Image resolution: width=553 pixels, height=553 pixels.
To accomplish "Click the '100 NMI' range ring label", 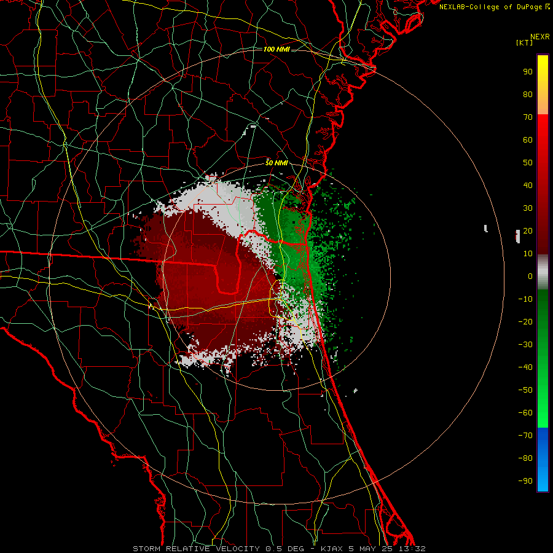I will pyautogui.click(x=276, y=49).
